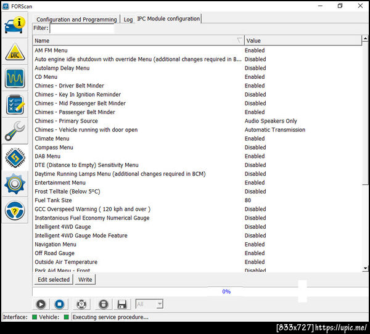The height and width of the screenshot is (334, 370).
Task: Switch to Configuration and Programming tab
Action: point(76,19)
